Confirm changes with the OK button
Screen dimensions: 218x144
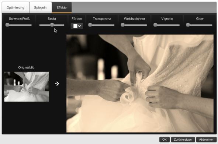click(x=165, y=140)
